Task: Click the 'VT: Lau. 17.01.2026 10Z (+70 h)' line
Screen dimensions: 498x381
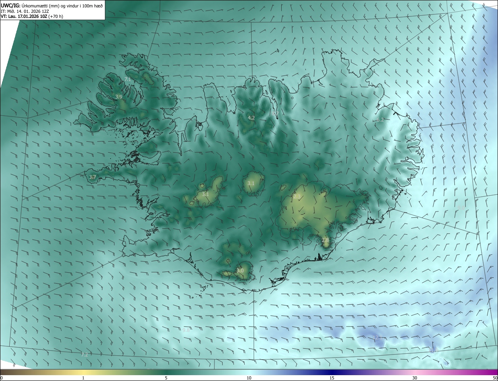Action: point(32,16)
